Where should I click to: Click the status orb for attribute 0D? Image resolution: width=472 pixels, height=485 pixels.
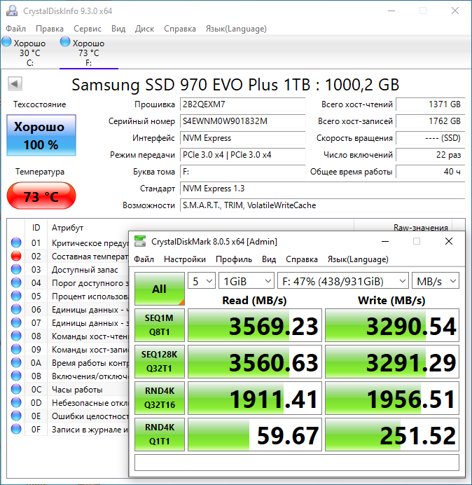pos(16,402)
